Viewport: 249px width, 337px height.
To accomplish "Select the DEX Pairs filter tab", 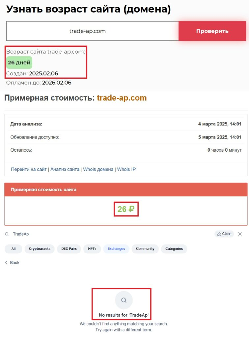I will [69, 249].
